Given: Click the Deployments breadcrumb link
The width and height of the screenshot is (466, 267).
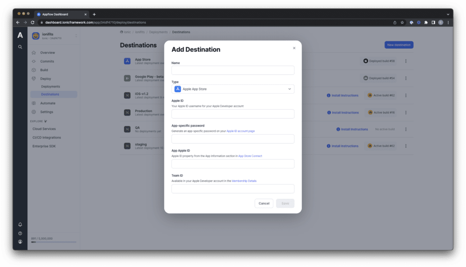Looking at the screenshot, I should click(158, 32).
